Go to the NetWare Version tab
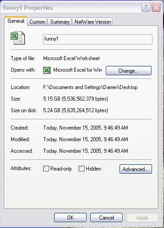This screenshot has width=164, height=228. [x=92, y=22]
